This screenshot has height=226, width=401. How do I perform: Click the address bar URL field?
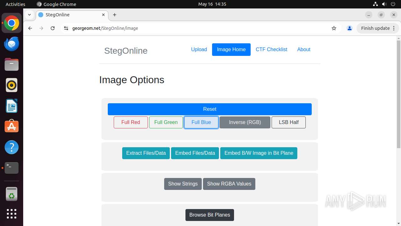pyautogui.click(x=200, y=28)
